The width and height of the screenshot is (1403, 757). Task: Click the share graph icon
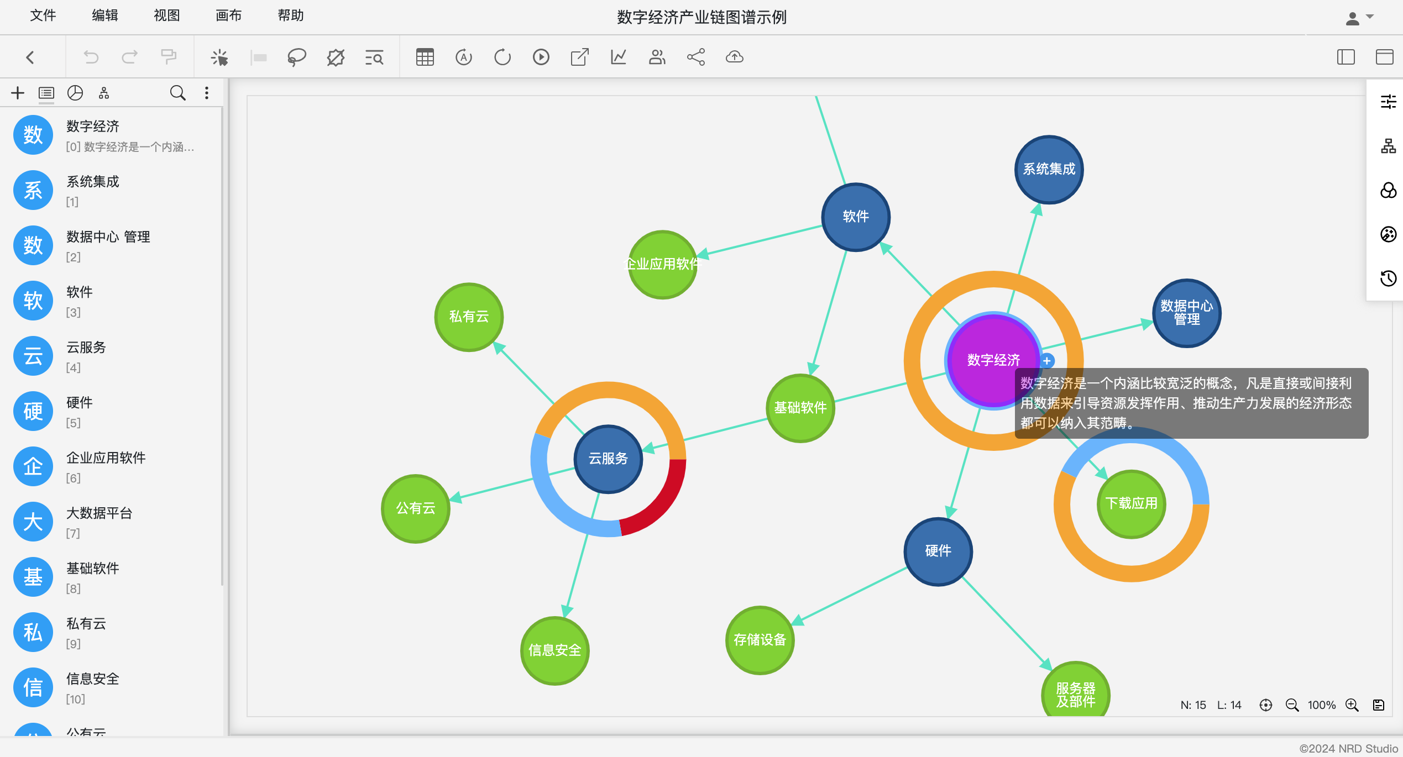695,57
